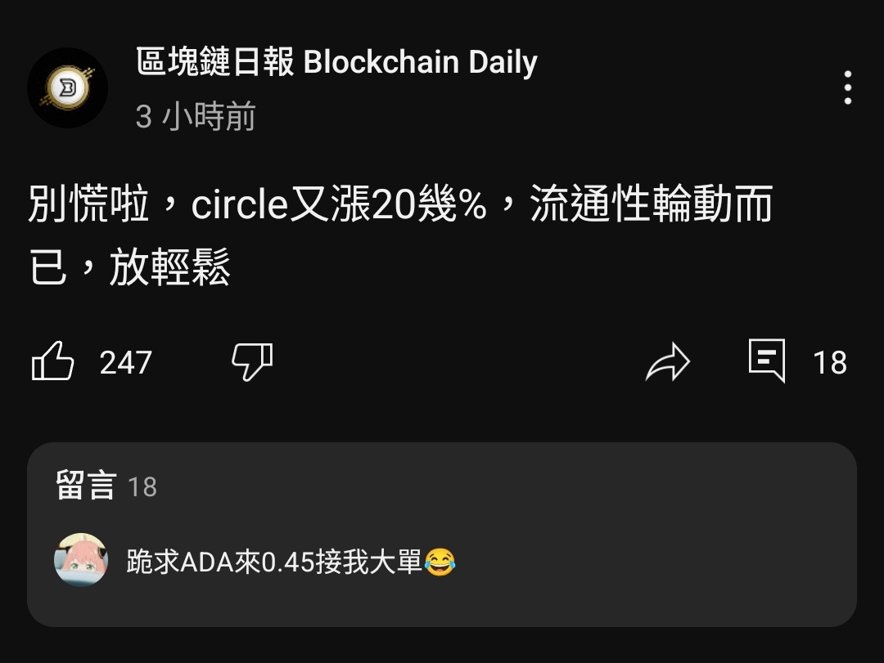Click the 3 小時前 timestamp
The height and width of the screenshot is (663, 884).
pyautogui.click(x=196, y=116)
